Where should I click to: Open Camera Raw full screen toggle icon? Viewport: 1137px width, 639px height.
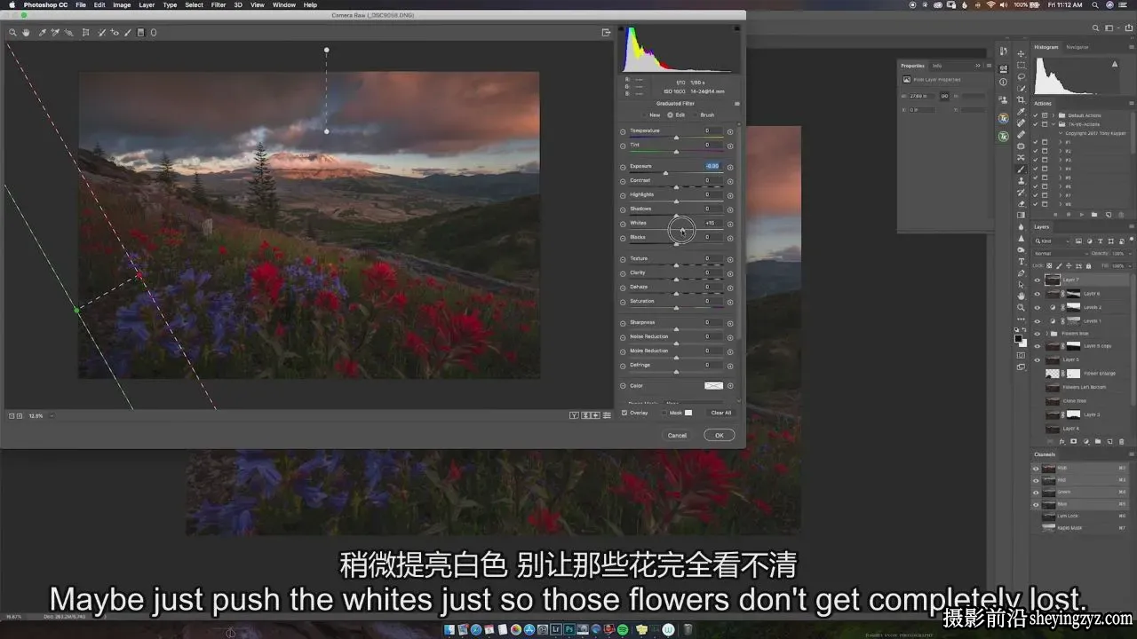coord(607,33)
